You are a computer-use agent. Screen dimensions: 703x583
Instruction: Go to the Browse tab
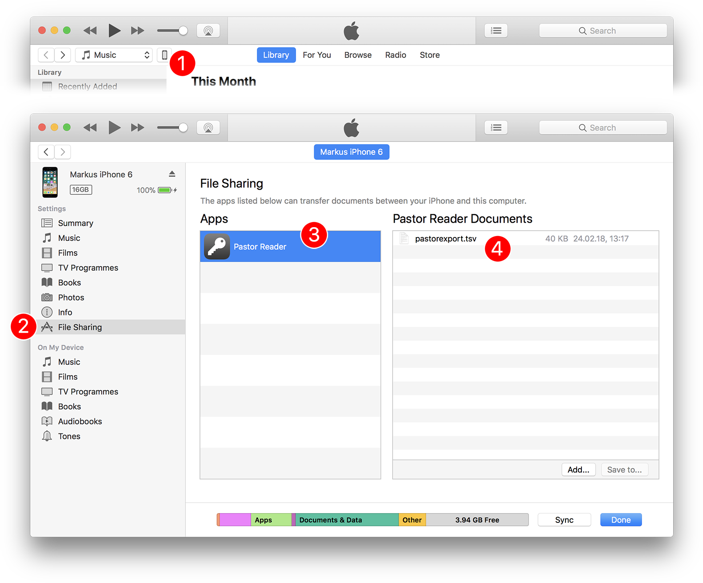358,55
